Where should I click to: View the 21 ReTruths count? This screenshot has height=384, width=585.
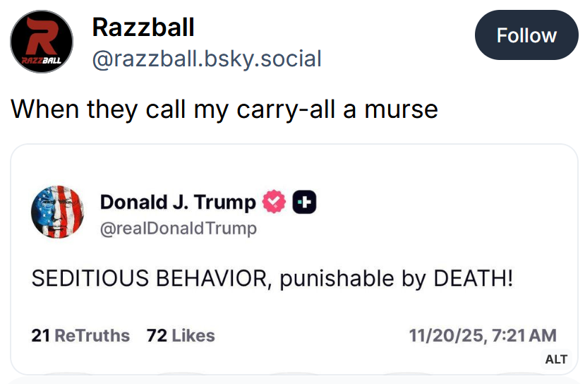point(80,335)
